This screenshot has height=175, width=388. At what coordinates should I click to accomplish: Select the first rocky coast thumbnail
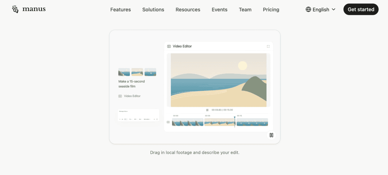124,72
